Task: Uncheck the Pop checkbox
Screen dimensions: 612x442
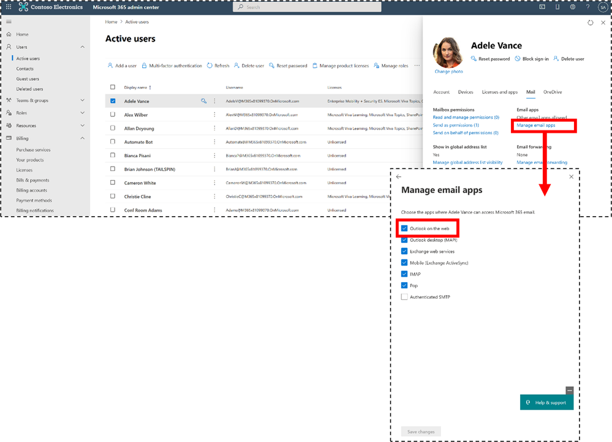Action: [x=404, y=285]
